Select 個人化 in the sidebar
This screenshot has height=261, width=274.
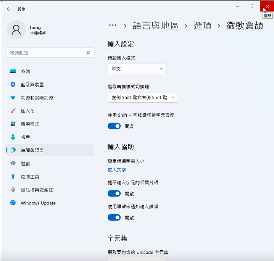[50, 111]
